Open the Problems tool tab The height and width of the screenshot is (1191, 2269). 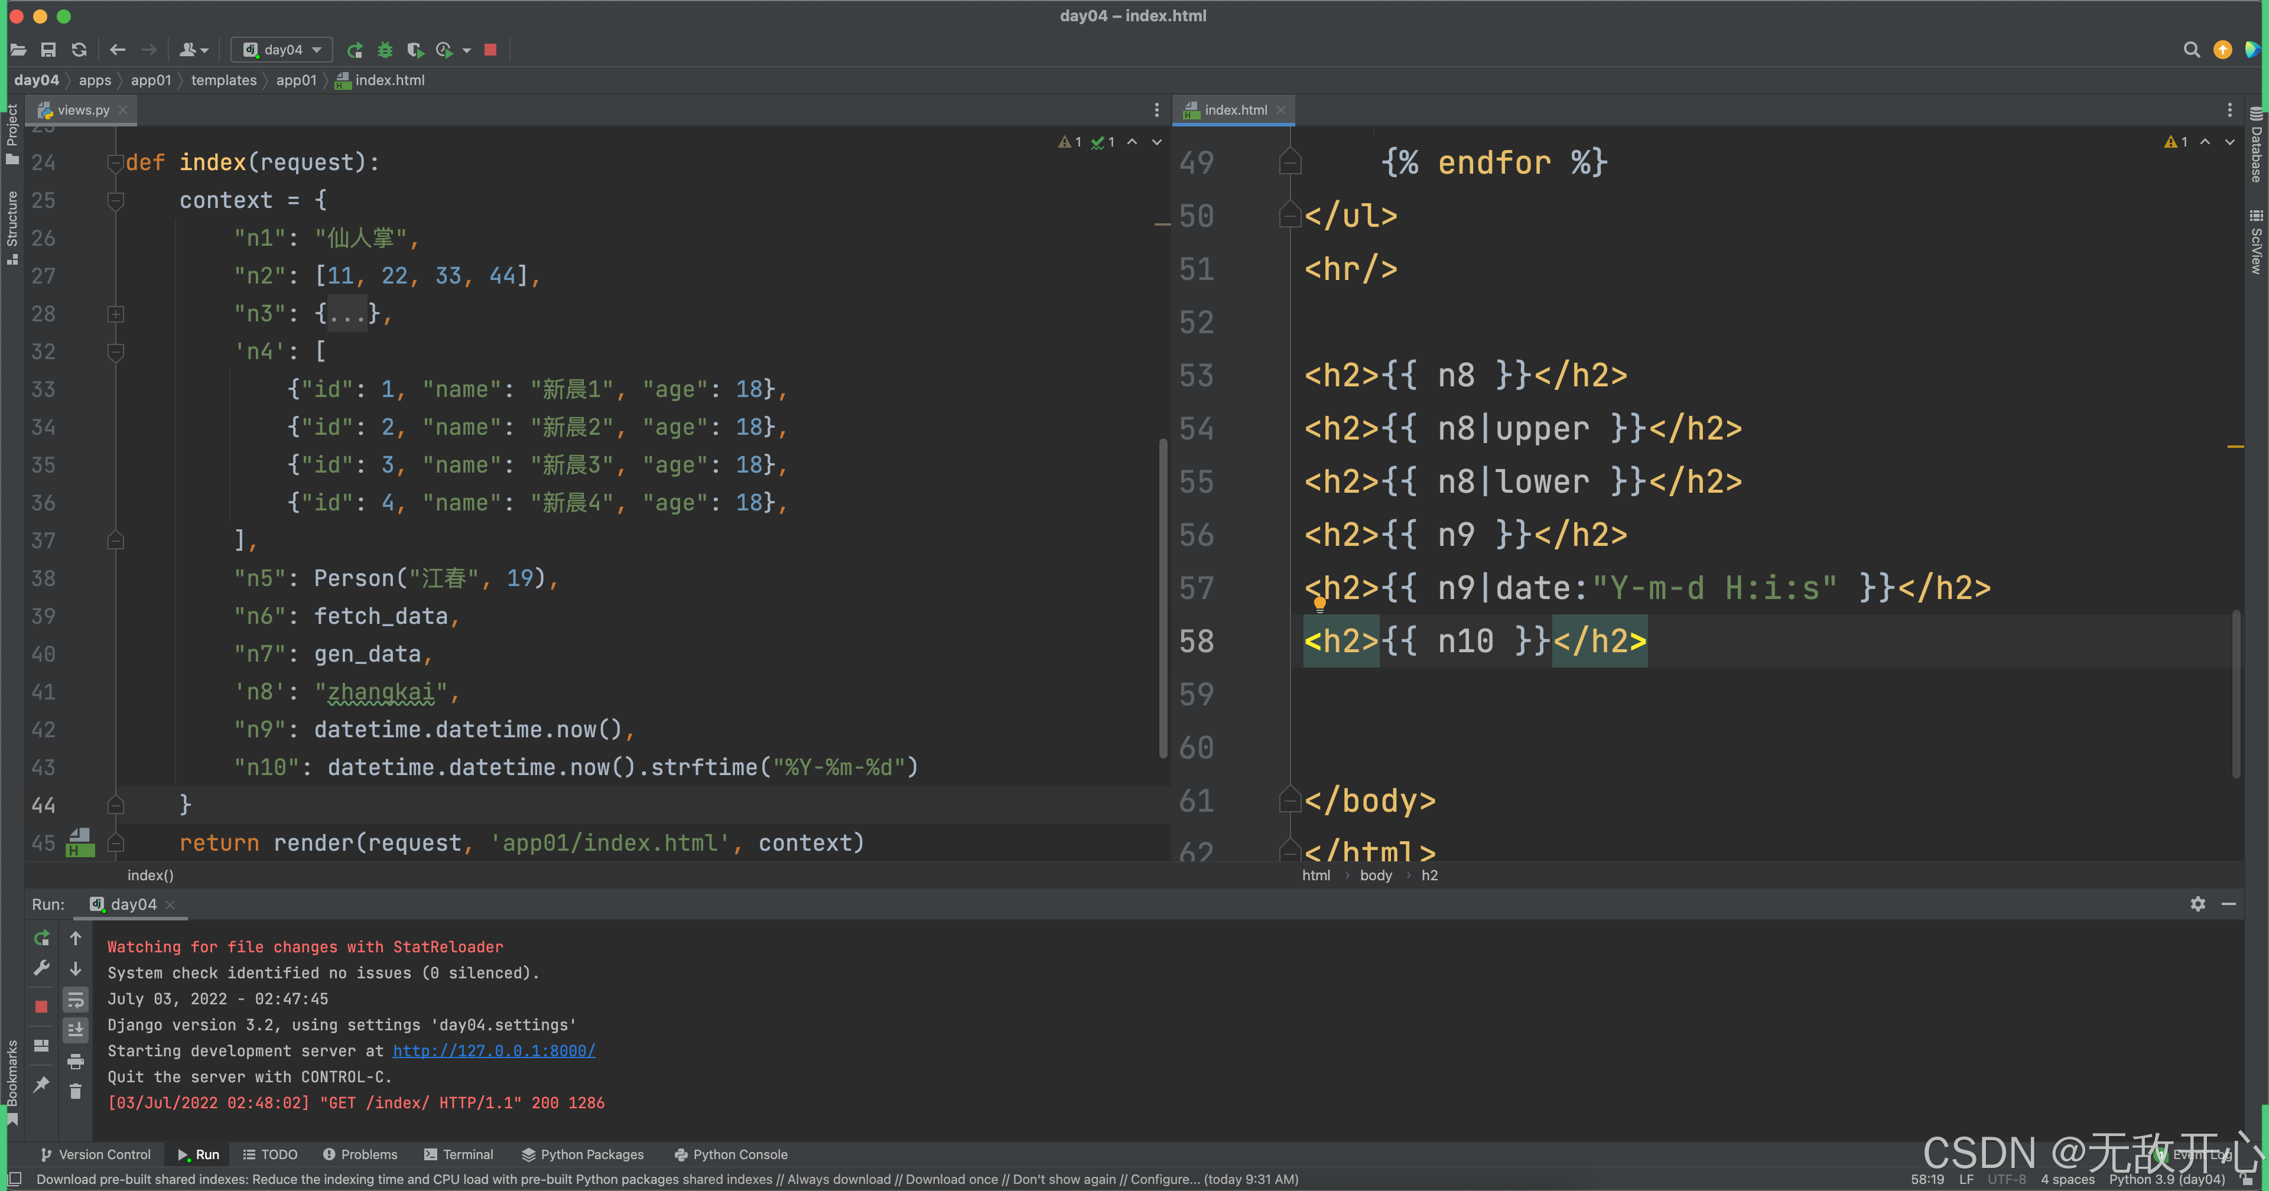pos(360,1155)
